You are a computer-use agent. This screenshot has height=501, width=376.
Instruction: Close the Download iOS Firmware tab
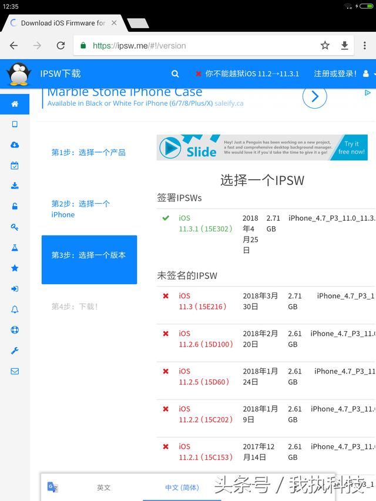coord(114,23)
